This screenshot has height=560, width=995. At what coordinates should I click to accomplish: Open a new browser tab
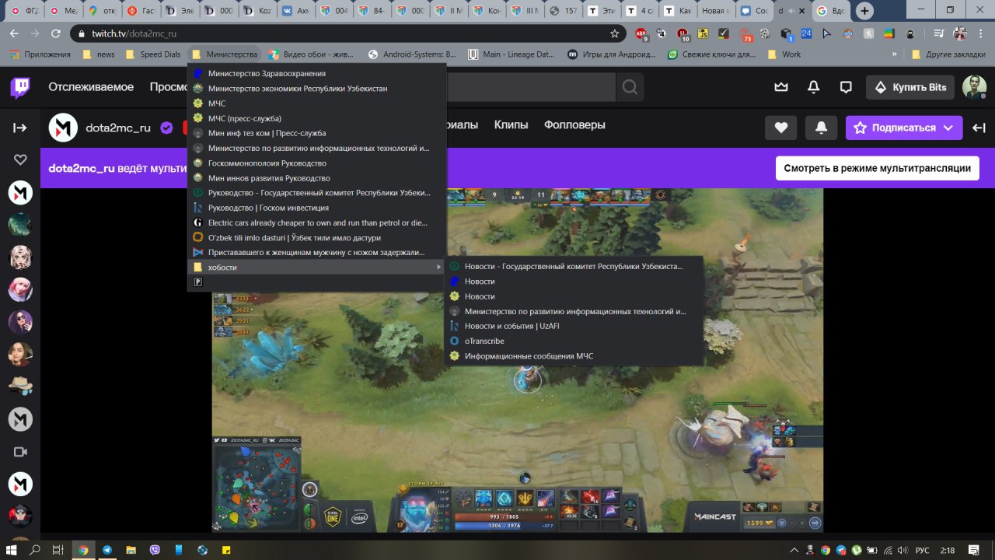tap(865, 11)
